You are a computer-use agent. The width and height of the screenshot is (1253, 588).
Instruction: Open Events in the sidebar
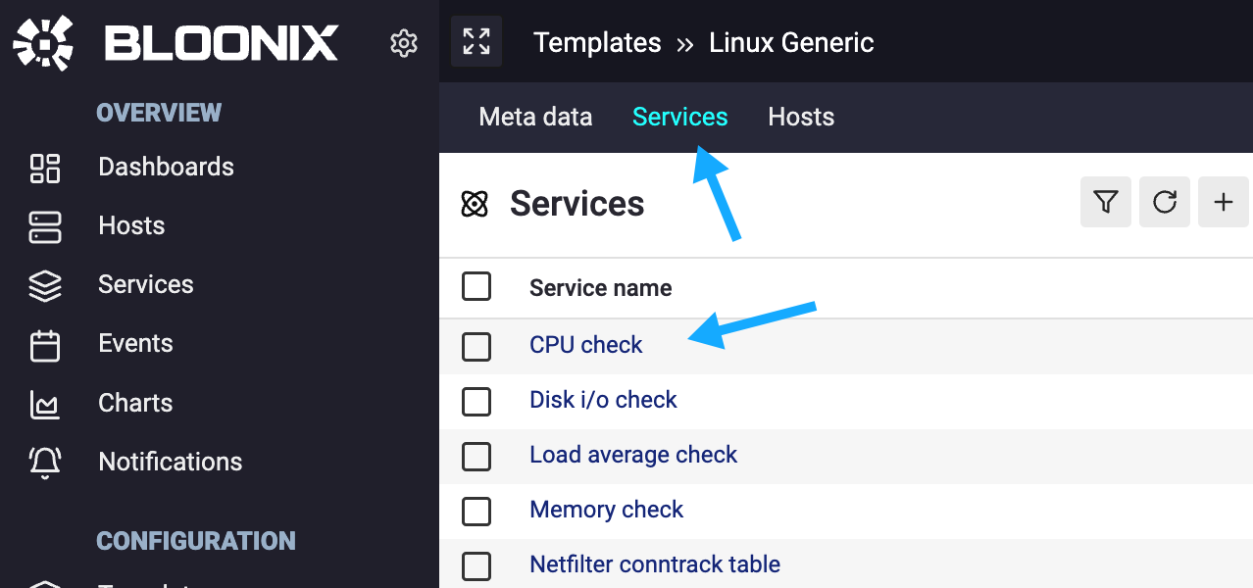(135, 343)
